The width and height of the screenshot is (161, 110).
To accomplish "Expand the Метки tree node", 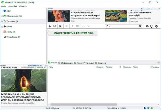I will (x=2, y=27).
